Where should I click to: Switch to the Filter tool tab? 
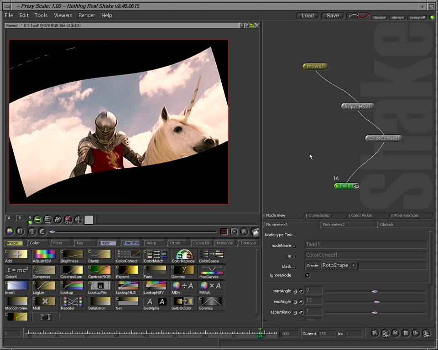(x=58, y=243)
